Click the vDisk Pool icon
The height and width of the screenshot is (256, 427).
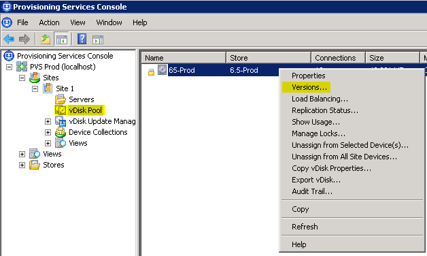61,110
